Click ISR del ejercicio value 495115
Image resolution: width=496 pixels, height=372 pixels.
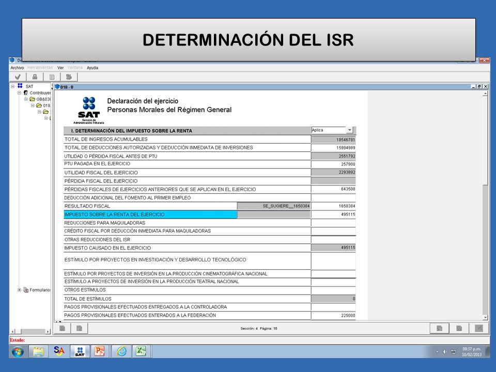pos(333,214)
